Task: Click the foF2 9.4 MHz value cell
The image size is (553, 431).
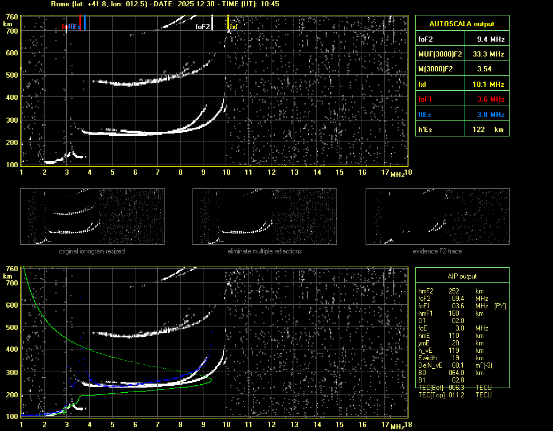Action: click(x=490, y=39)
